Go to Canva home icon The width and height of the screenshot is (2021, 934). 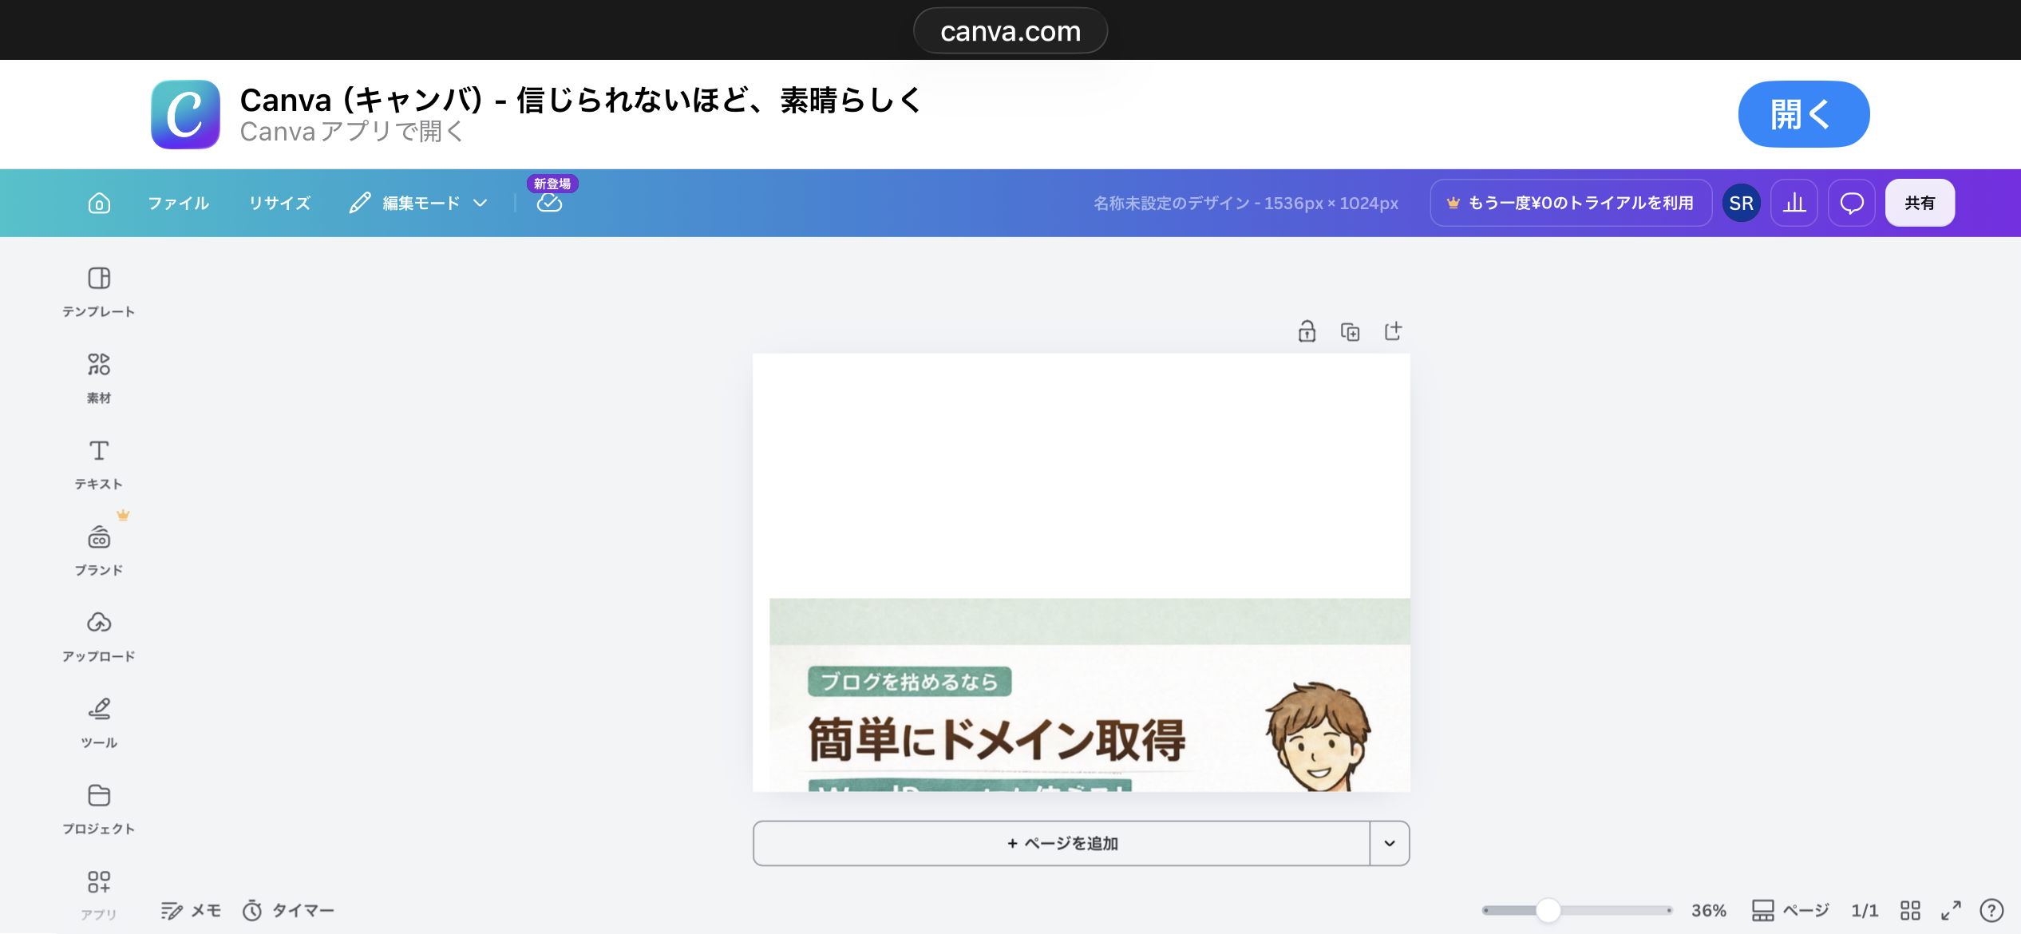click(x=99, y=203)
